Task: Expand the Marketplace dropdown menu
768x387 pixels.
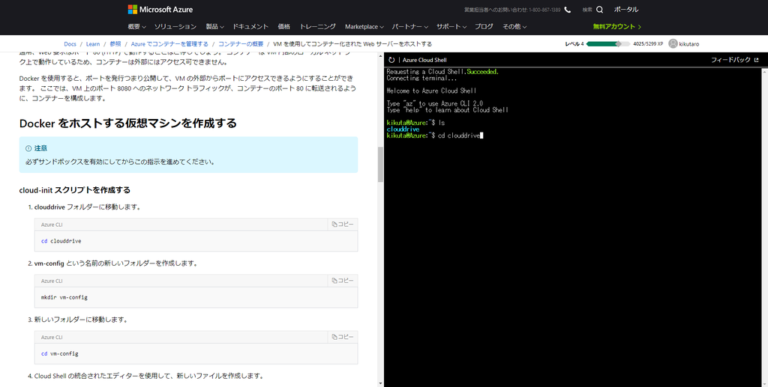Action: [364, 26]
